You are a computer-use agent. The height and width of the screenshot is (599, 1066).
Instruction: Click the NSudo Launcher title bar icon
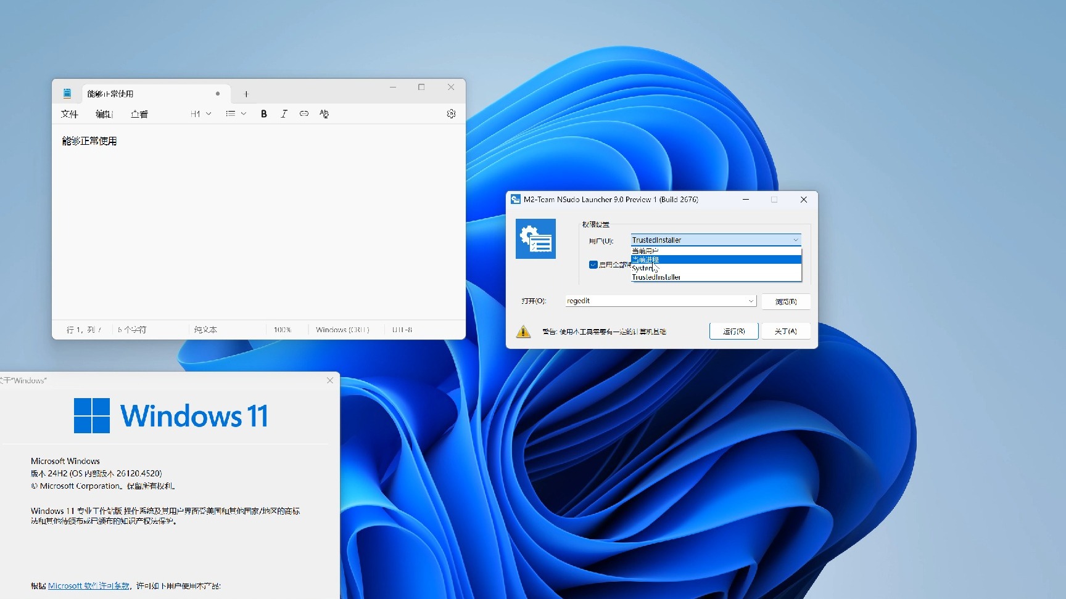[516, 200]
